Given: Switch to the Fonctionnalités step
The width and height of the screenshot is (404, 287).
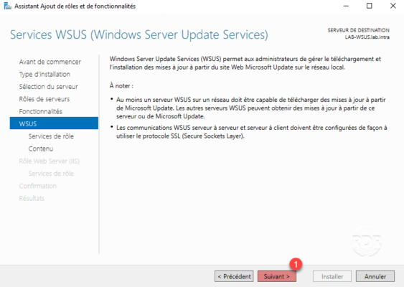Looking at the screenshot, I should pyautogui.click(x=41, y=111).
